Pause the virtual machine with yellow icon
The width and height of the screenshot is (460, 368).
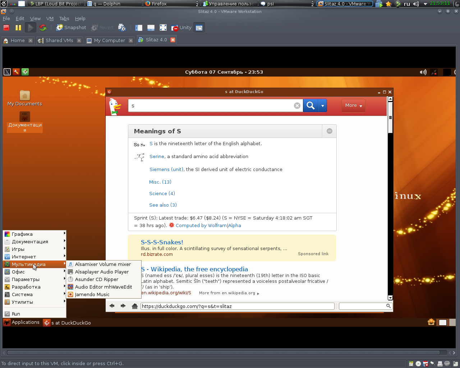(18, 28)
